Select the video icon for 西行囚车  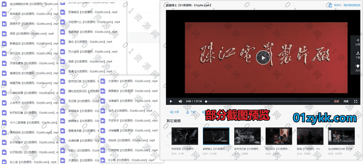[4, 53]
